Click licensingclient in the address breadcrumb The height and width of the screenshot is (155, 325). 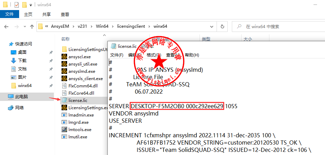[x=131, y=26]
